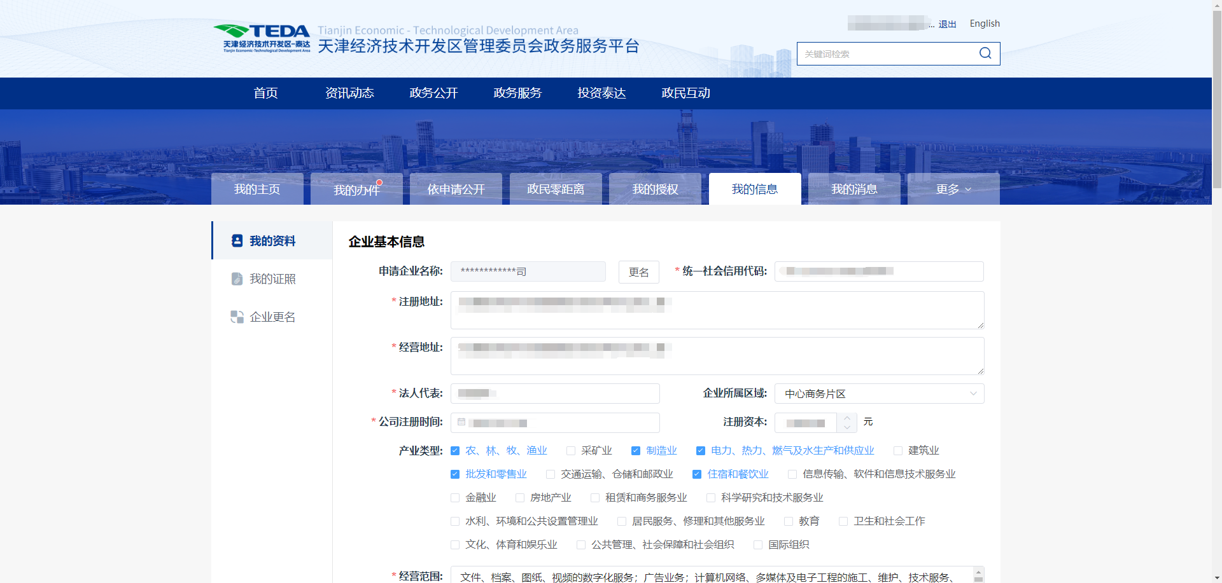Screen dimensions: 1222x583
Task: Click the TEDA logo
Action: [262, 38]
